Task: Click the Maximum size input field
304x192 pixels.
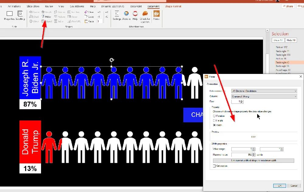Action: pyautogui.click(x=242, y=155)
